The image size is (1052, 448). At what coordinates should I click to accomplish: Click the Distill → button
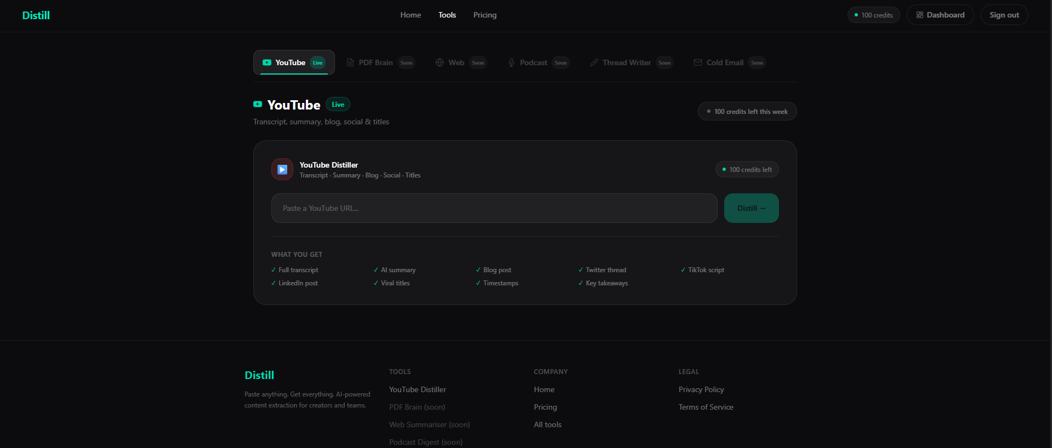coord(752,208)
